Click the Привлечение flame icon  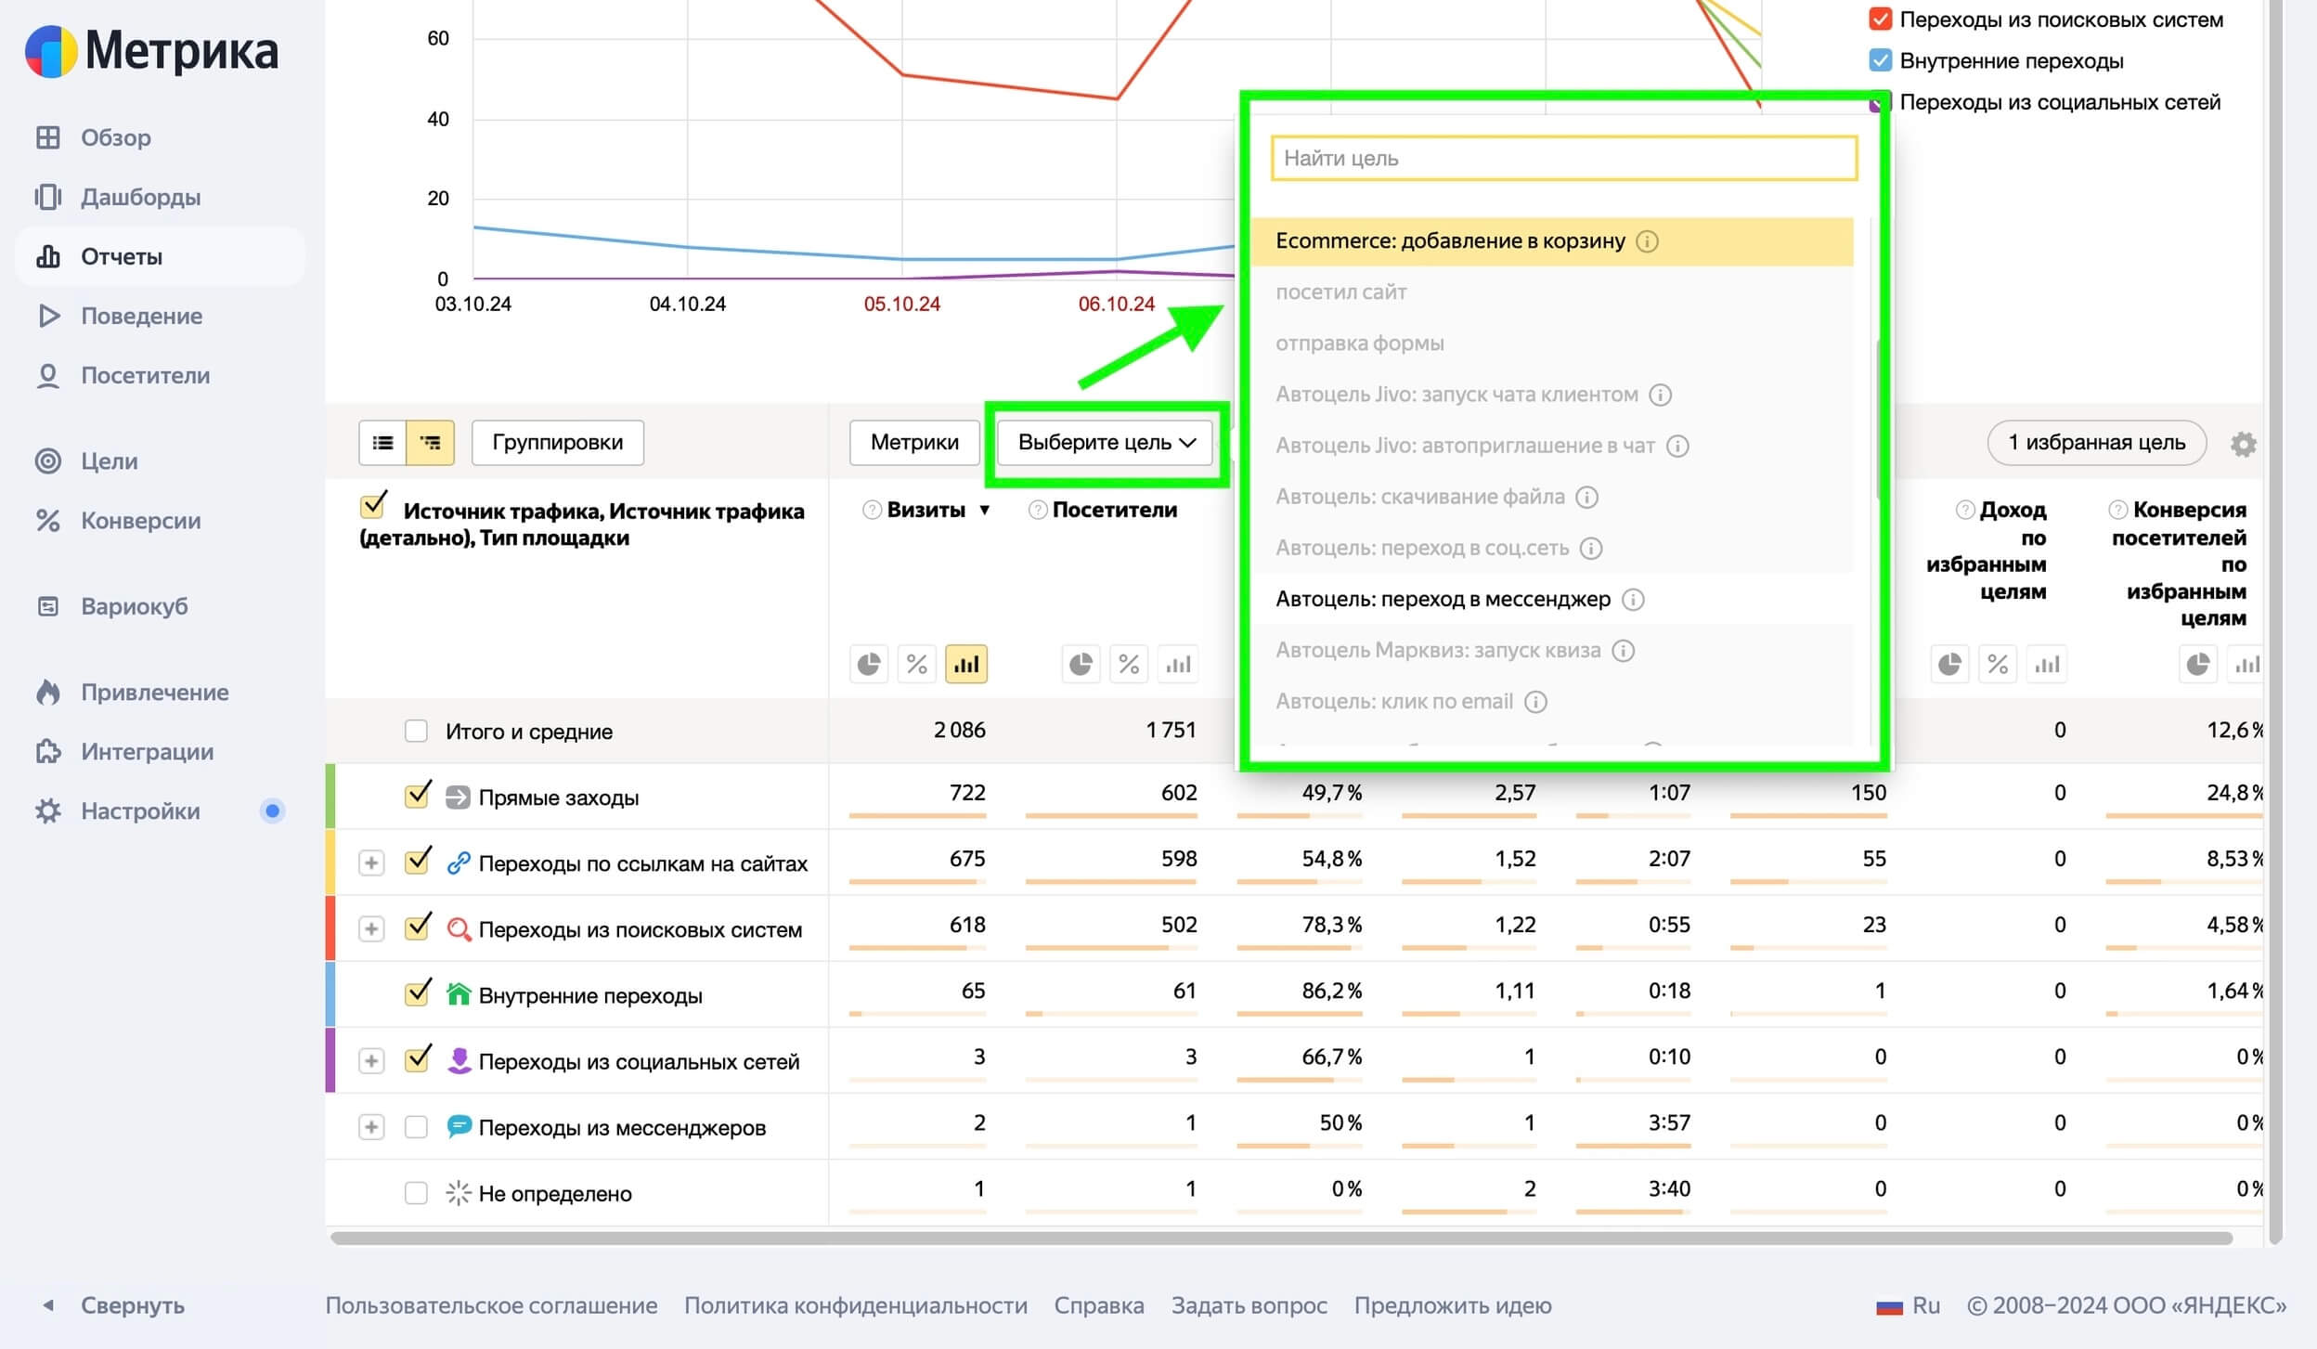pyautogui.click(x=48, y=692)
